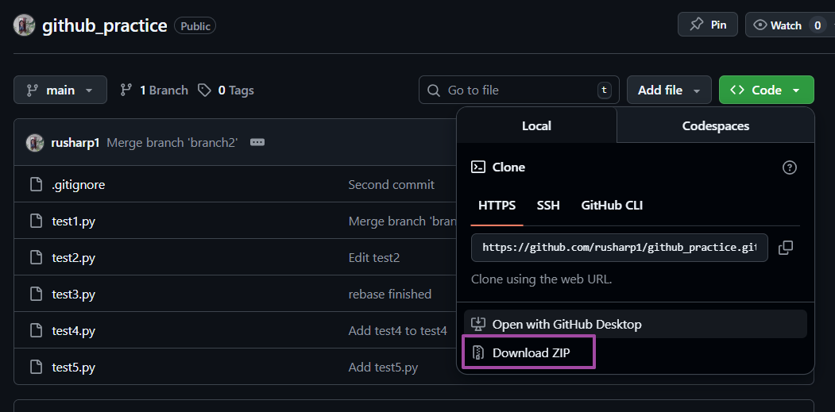Click the 'Clone using the web URL.' text
Screen dimensions: 835x412
point(542,279)
